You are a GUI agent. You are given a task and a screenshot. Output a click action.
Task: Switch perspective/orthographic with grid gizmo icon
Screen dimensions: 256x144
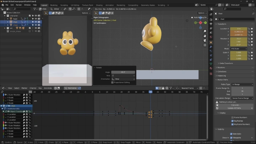pos(205,45)
